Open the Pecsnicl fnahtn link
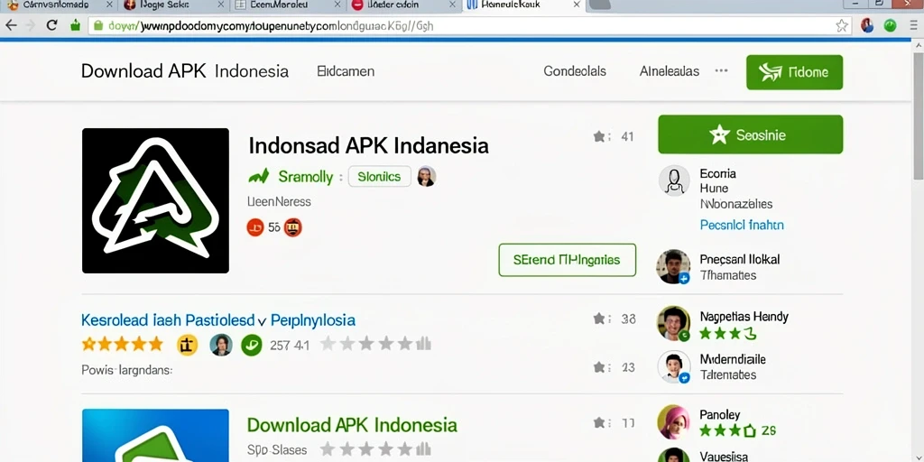 pos(742,225)
